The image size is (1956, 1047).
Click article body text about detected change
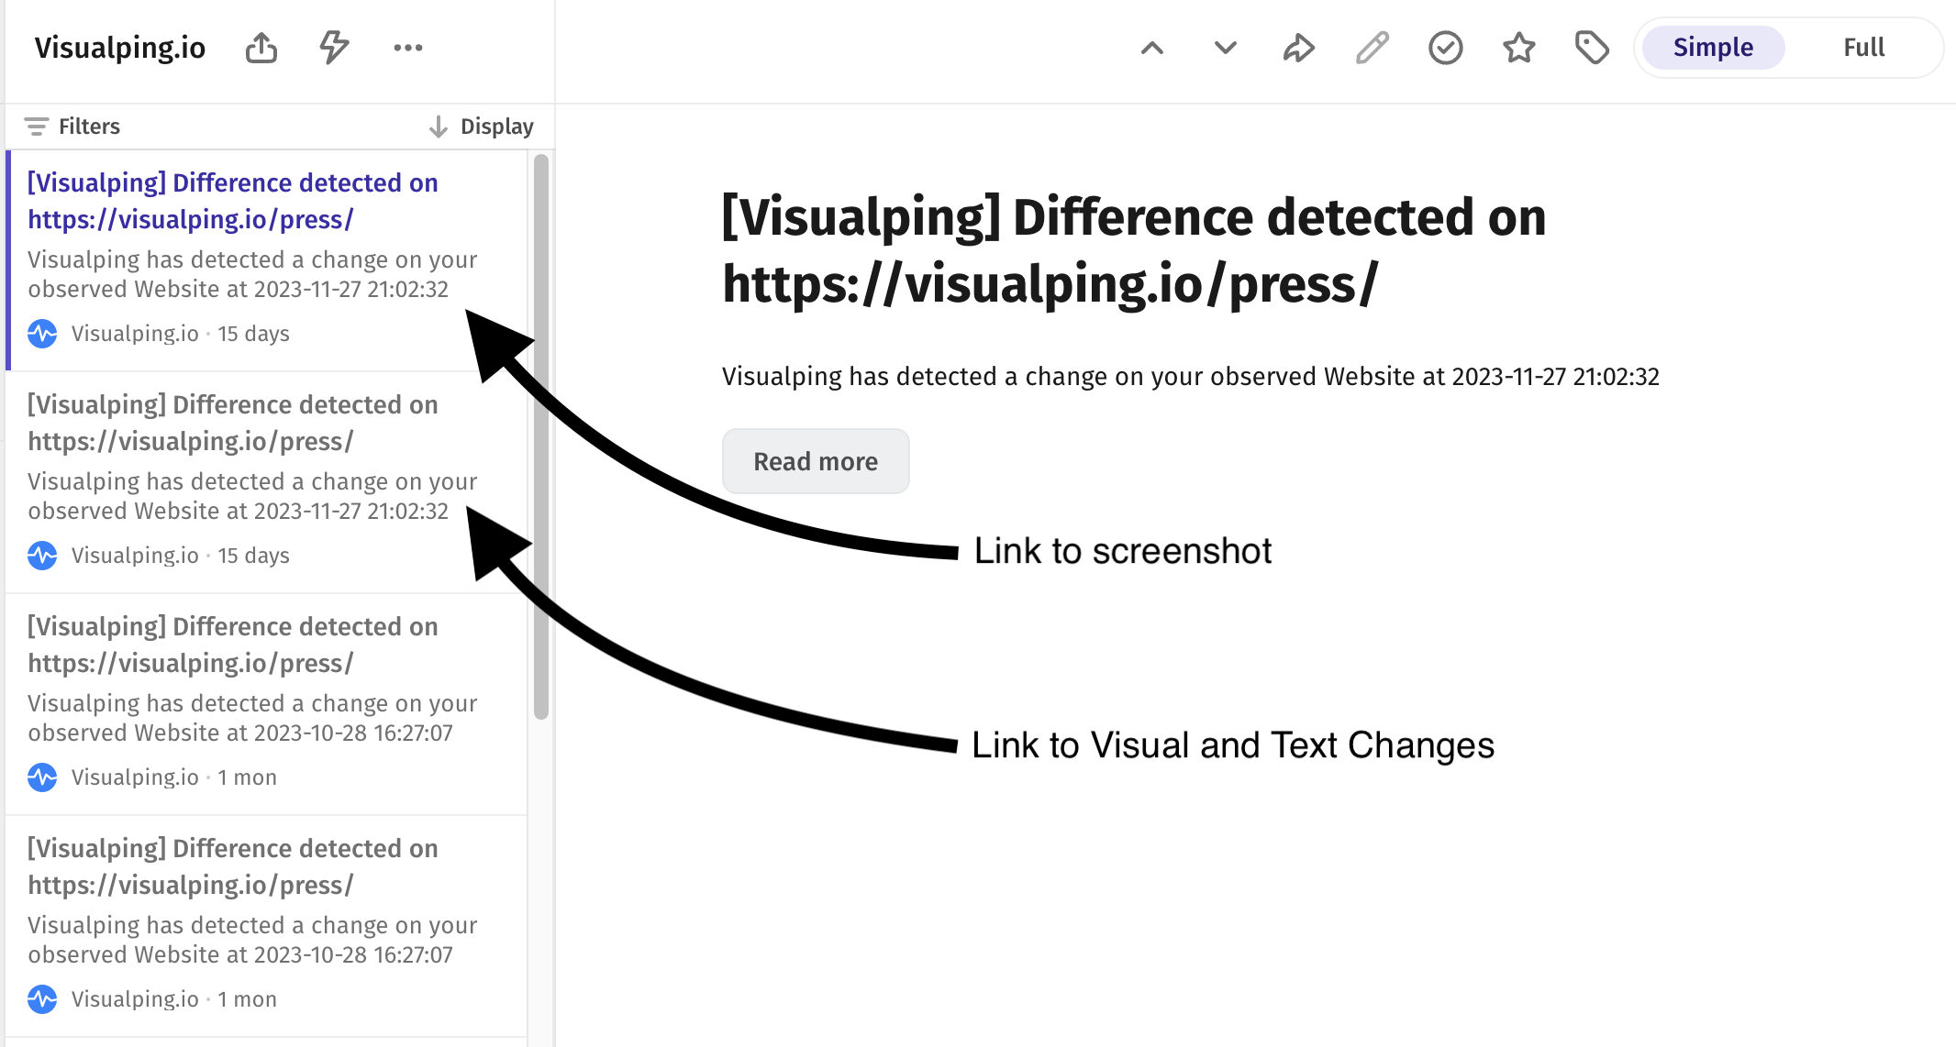pyautogui.click(x=1191, y=377)
